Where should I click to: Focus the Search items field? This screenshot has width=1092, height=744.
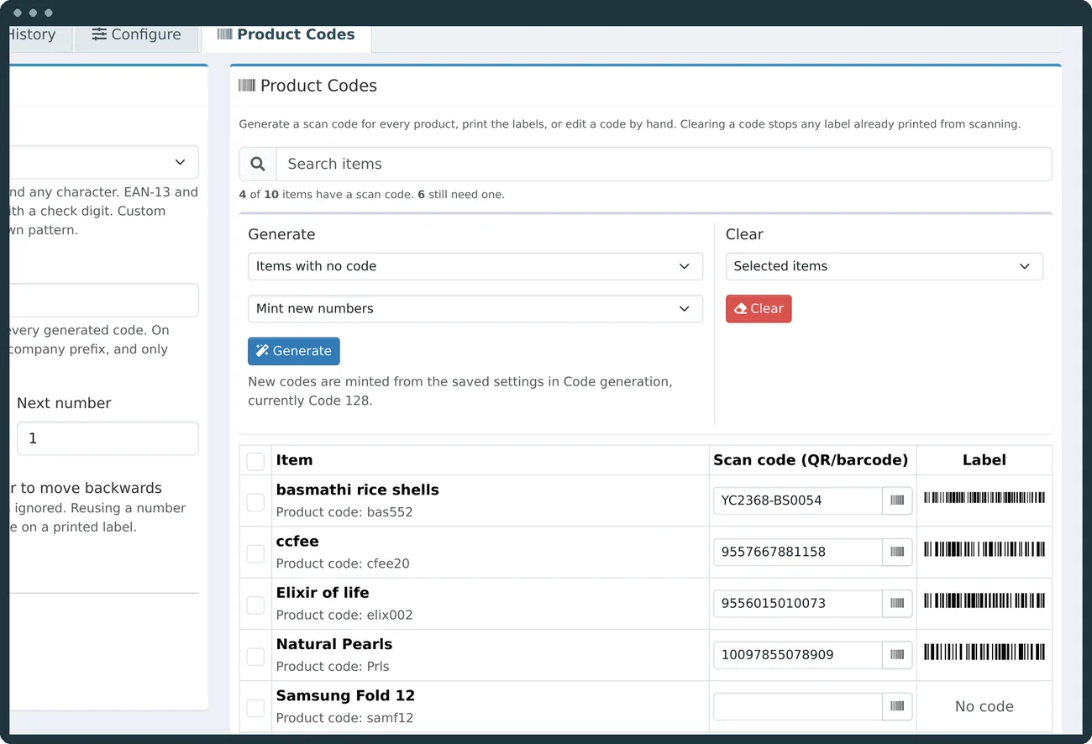click(x=664, y=164)
